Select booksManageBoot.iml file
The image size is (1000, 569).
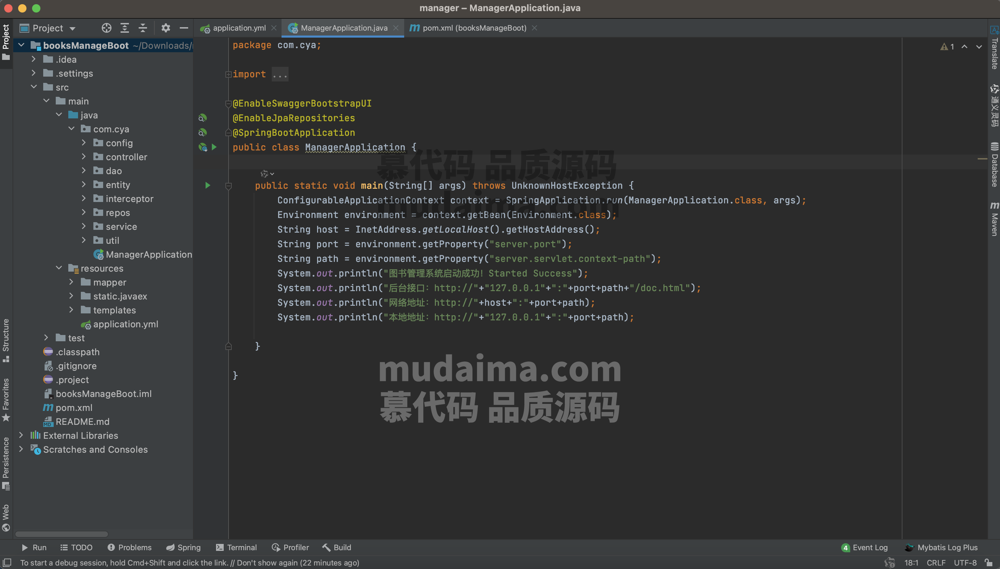(x=97, y=393)
